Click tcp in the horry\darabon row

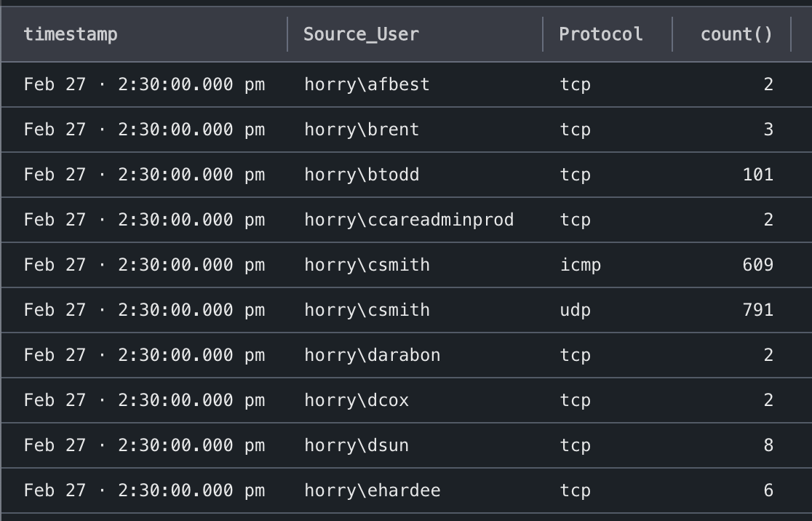[576, 355]
